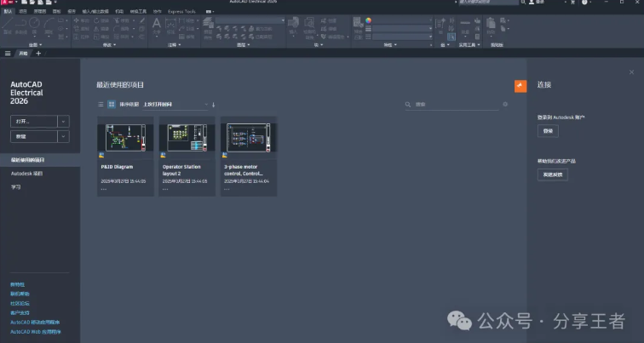Click the Scale tool in Modify panel

[x=101, y=37]
